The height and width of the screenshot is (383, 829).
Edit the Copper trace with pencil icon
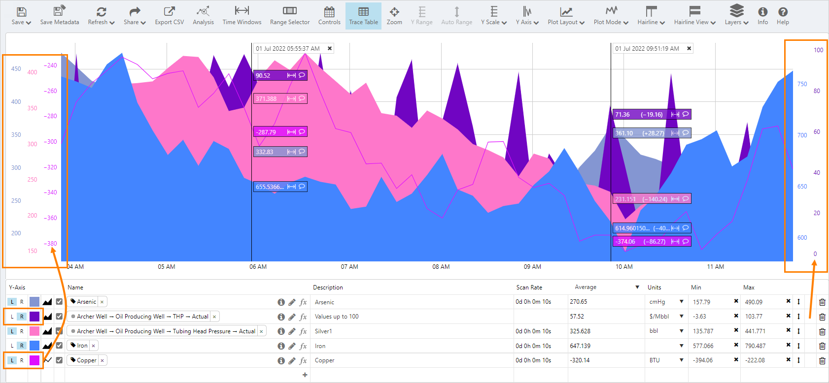pyautogui.click(x=292, y=361)
